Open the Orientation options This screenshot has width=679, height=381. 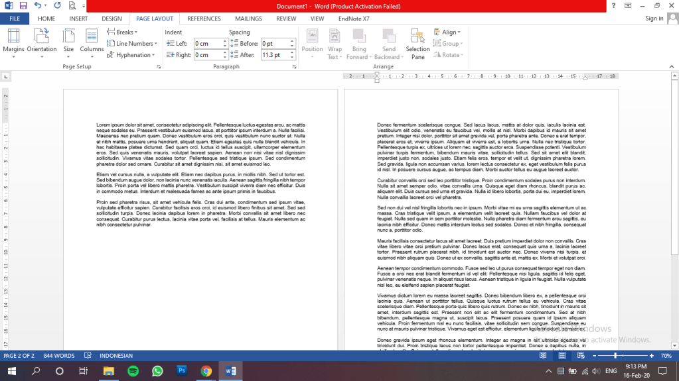(x=42, y=41)
